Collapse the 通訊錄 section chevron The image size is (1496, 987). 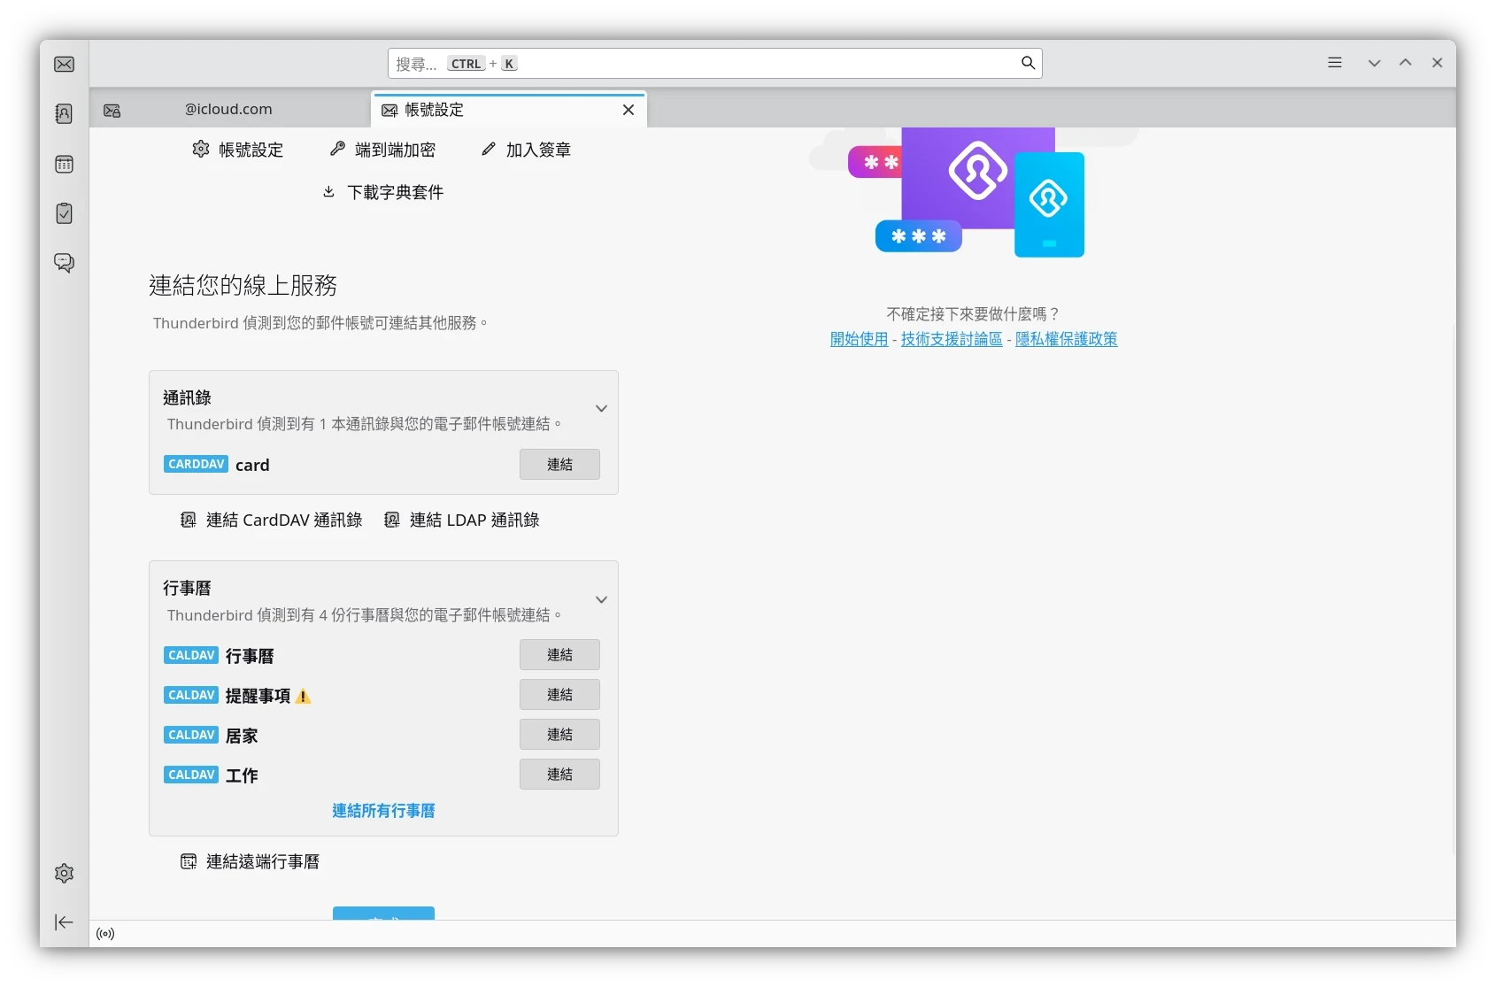click(x=601, y=408)
